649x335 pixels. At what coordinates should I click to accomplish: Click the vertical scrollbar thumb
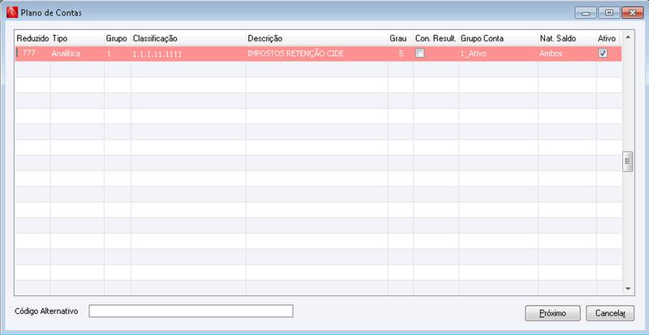[627, 161]
